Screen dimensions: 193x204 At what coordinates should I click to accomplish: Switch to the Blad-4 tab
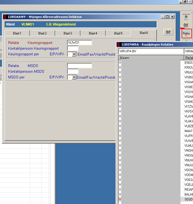tap(93, 33)
